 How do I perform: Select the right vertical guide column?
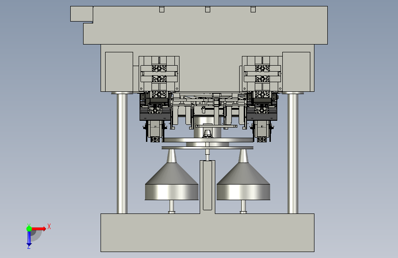(293, 153)
